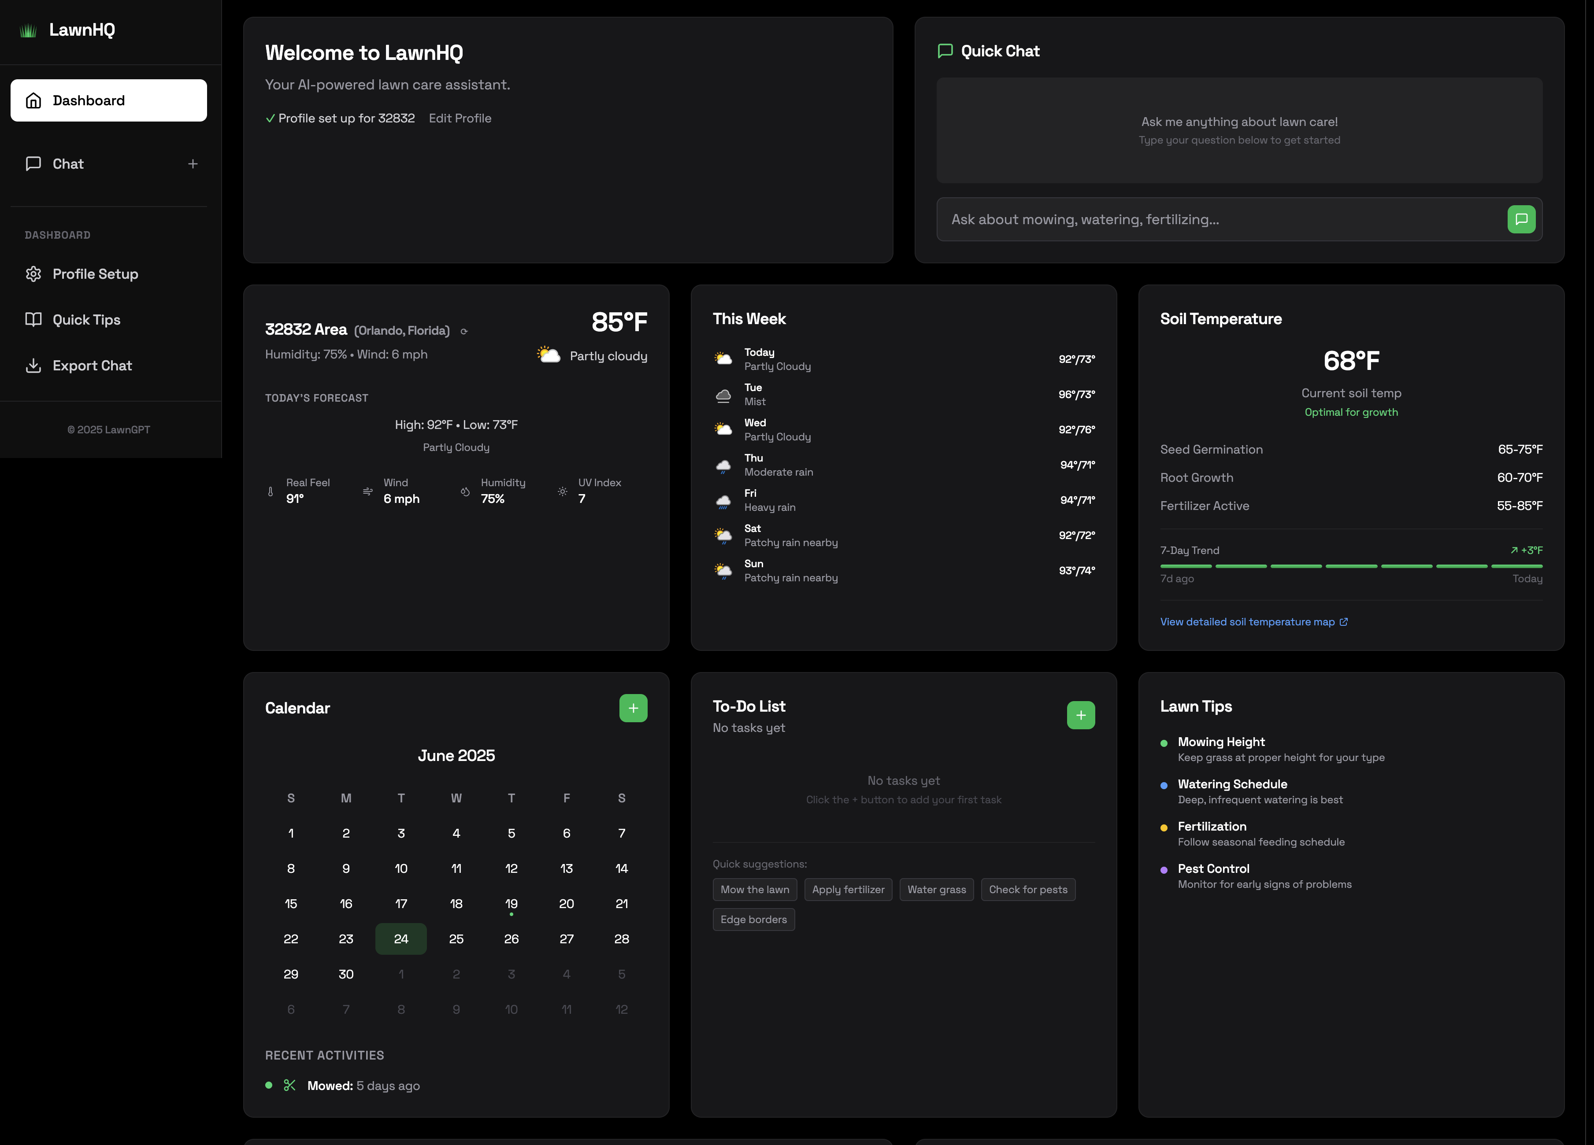The height and width of the screenshot is (1145, 1594).
Task: Refresh weather with the refresh icon near Orlando
Action: coord(464,330)
